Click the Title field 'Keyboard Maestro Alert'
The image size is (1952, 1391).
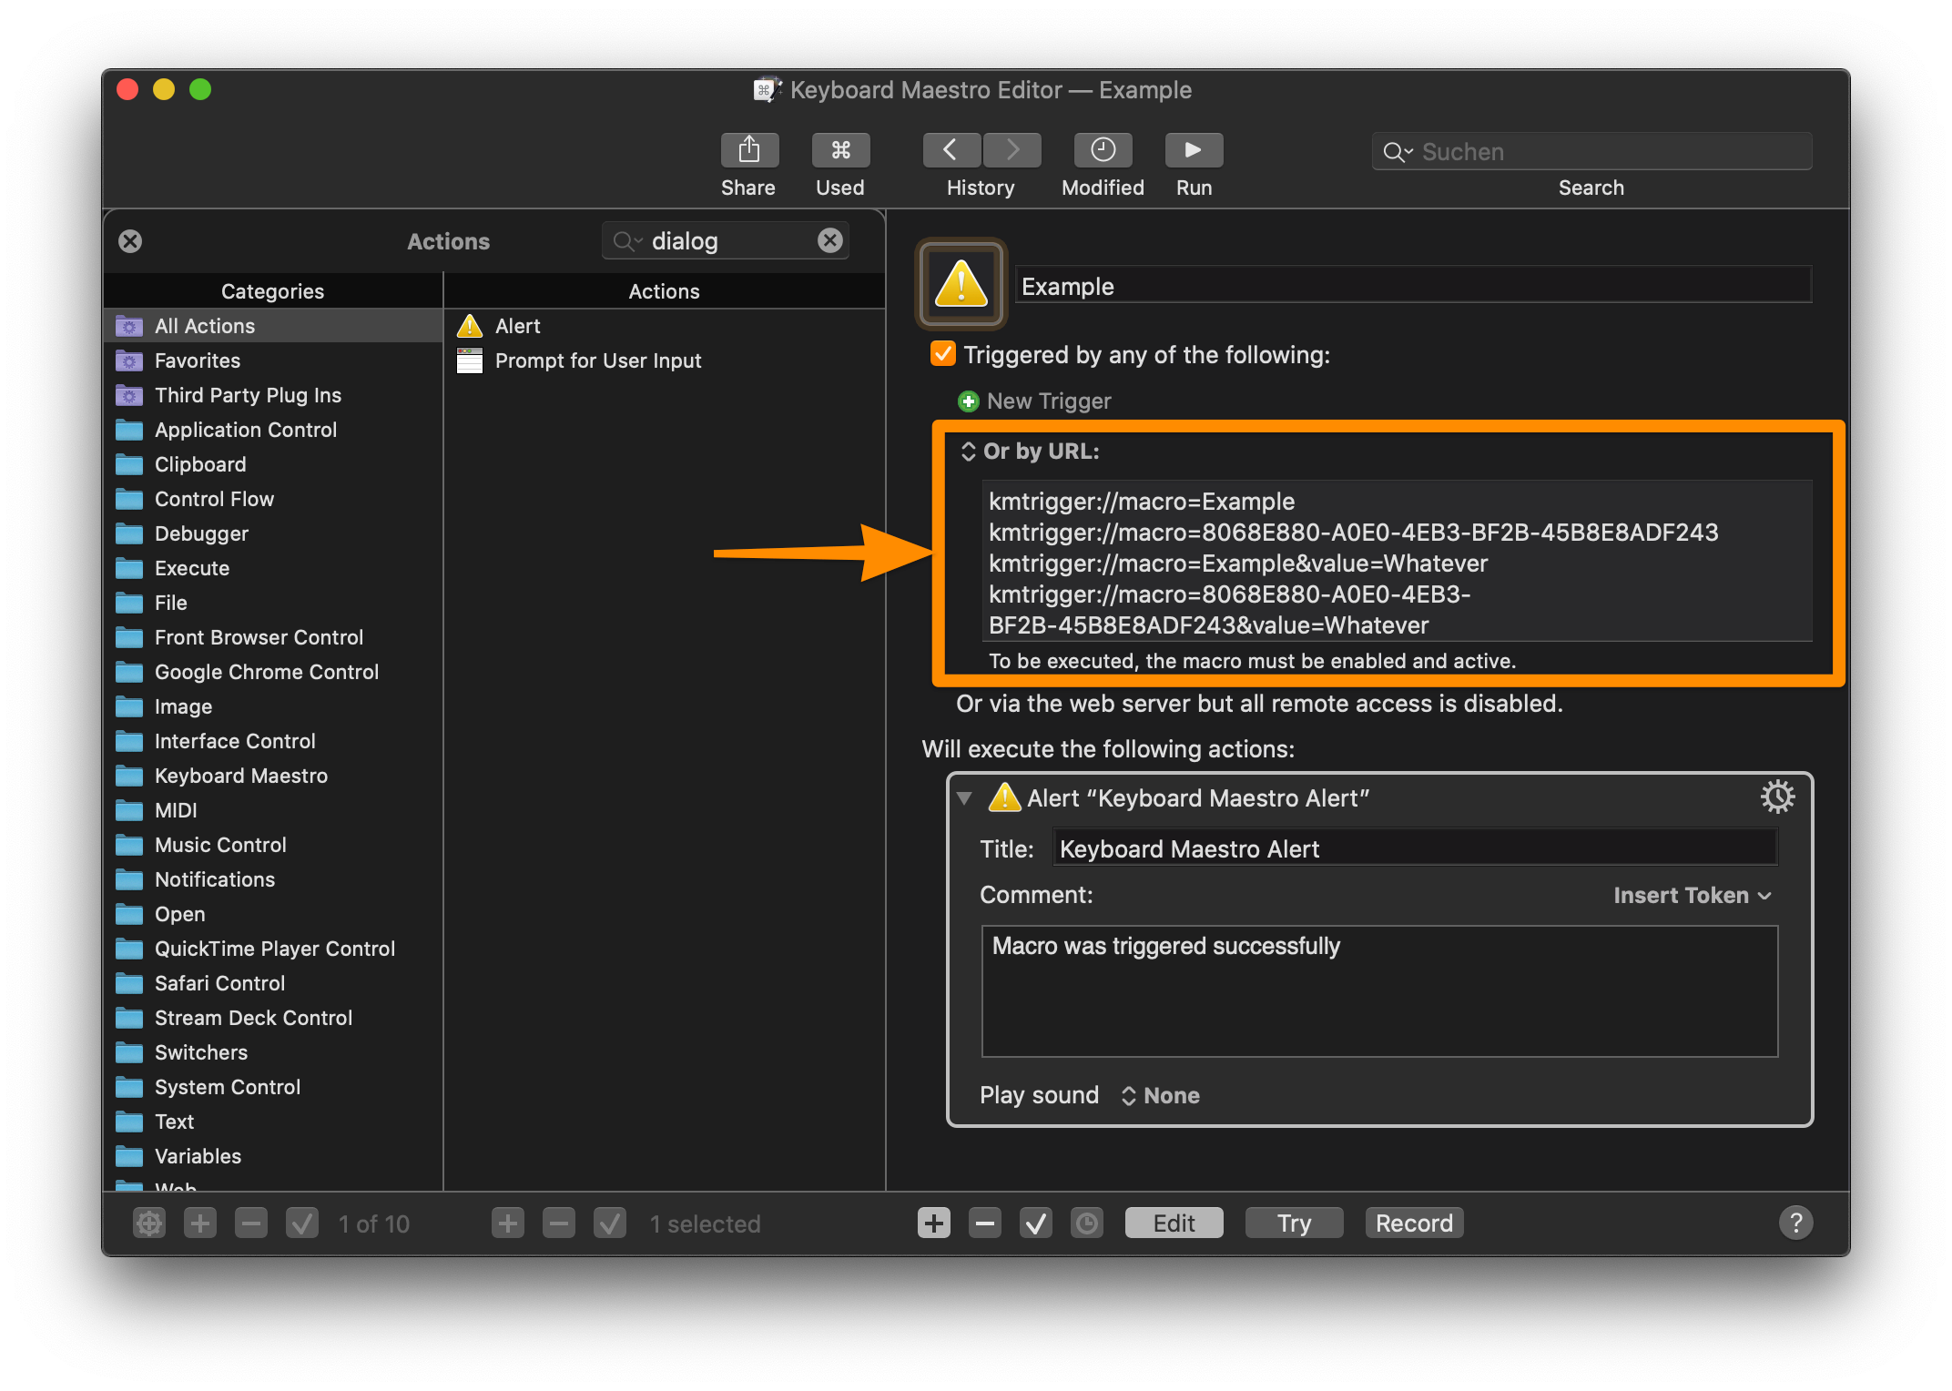1415,848
